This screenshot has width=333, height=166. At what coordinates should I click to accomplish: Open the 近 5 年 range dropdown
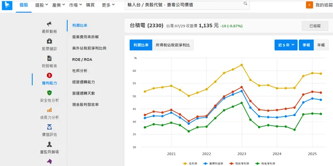pyautogui.click(x=286, y=45)
